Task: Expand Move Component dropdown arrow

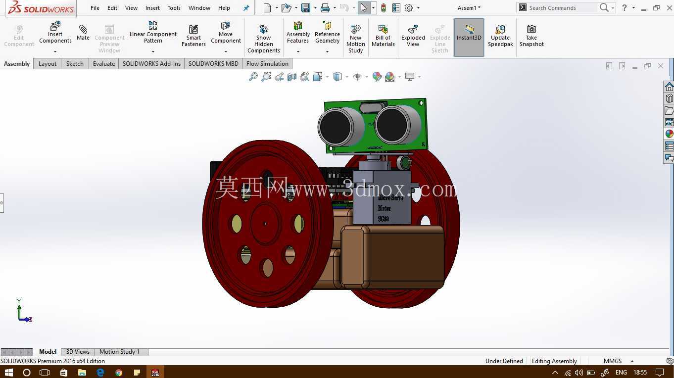Action: coord(226,51)
